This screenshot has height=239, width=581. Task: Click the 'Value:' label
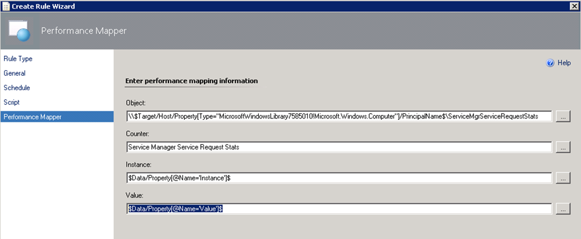point(134,195)
